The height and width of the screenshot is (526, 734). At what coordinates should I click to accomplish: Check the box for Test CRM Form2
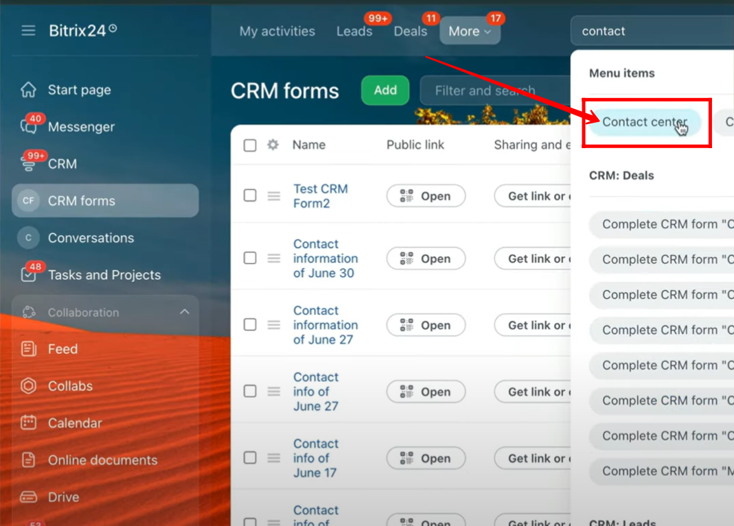(x=250, y=195)
